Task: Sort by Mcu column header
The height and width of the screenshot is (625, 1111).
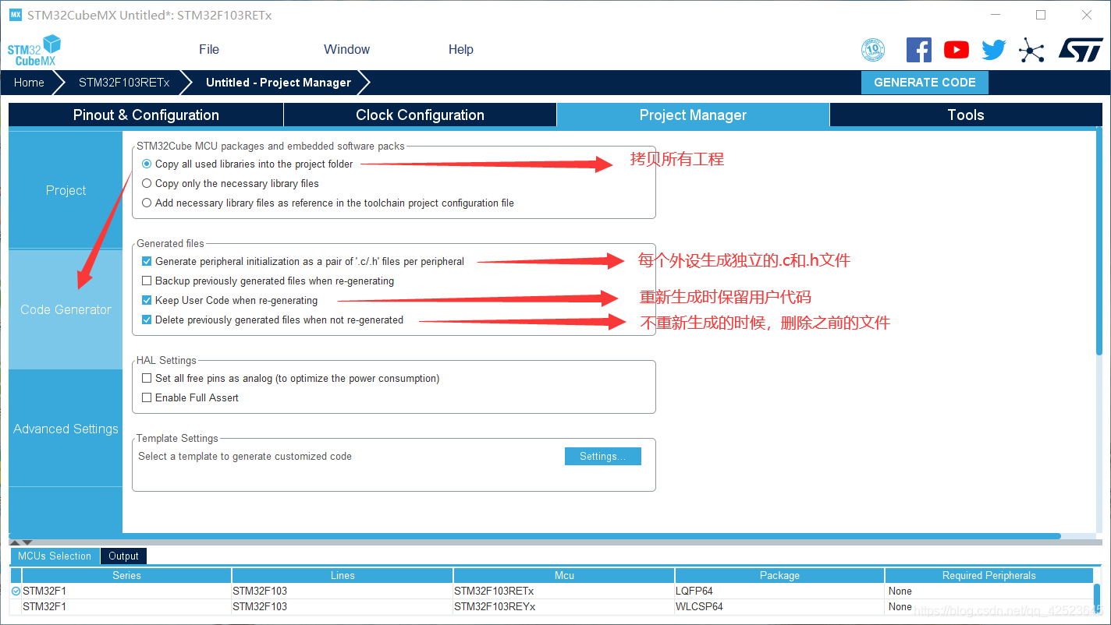Action: click(x=564, y=576)
